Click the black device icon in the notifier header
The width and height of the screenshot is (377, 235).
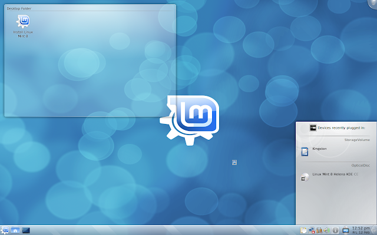click(313, 128)
